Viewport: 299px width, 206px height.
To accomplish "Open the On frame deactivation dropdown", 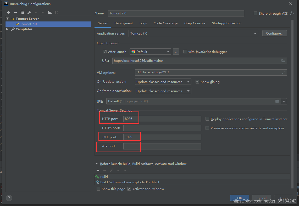I will pyautogui.click(x=188, y=91).
